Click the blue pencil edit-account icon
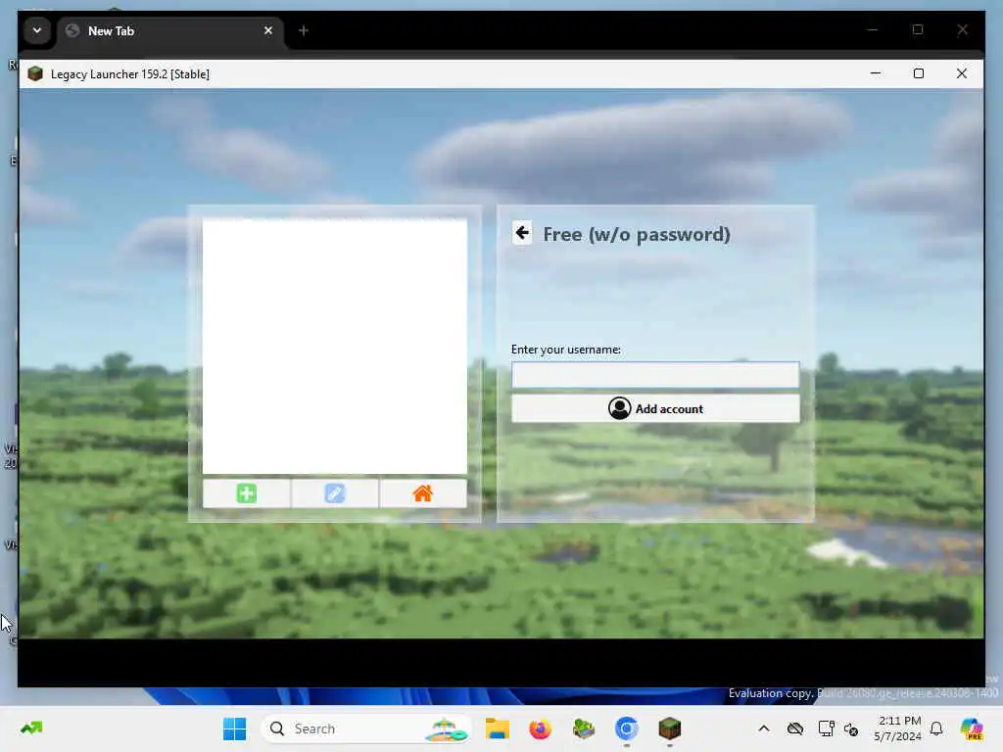1003x752 pixels. coord(335,493)
